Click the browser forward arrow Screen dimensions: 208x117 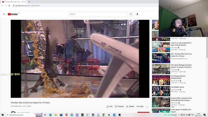(x=6, y=6)
